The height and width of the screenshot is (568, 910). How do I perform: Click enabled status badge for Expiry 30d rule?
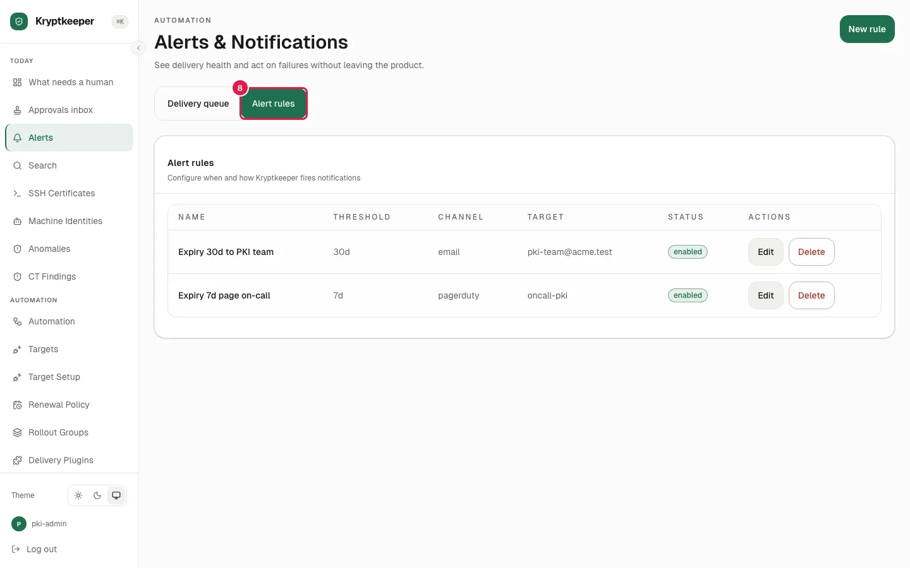pyautogui.click(x=688, y=252)
